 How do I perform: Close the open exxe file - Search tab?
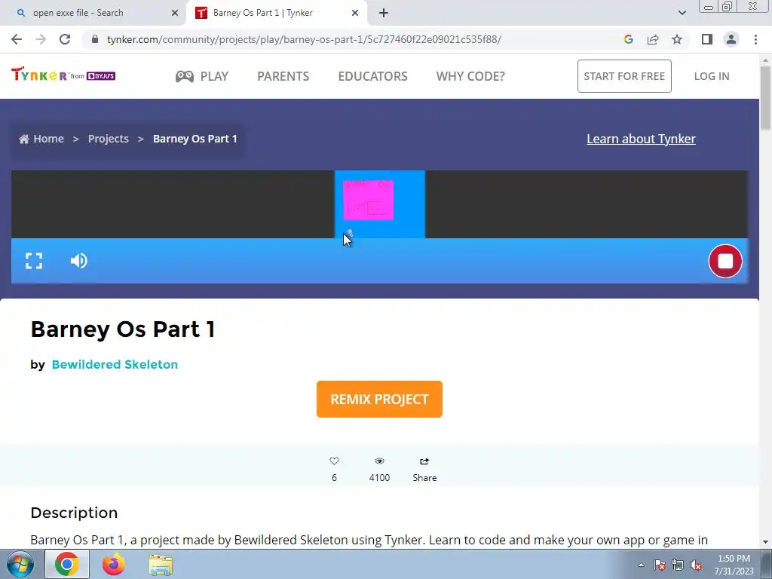(174, 14)
